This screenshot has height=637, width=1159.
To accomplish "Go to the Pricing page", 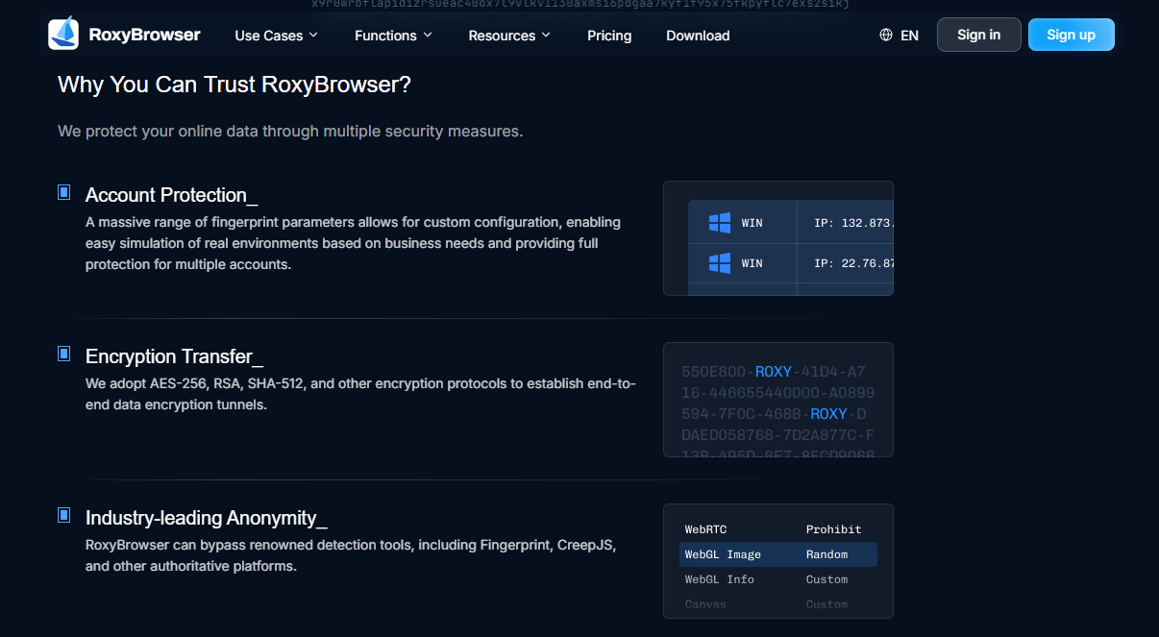I will click(609, 36).
